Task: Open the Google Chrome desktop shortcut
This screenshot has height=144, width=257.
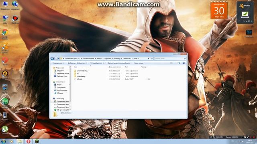Action: pos(5,34)
